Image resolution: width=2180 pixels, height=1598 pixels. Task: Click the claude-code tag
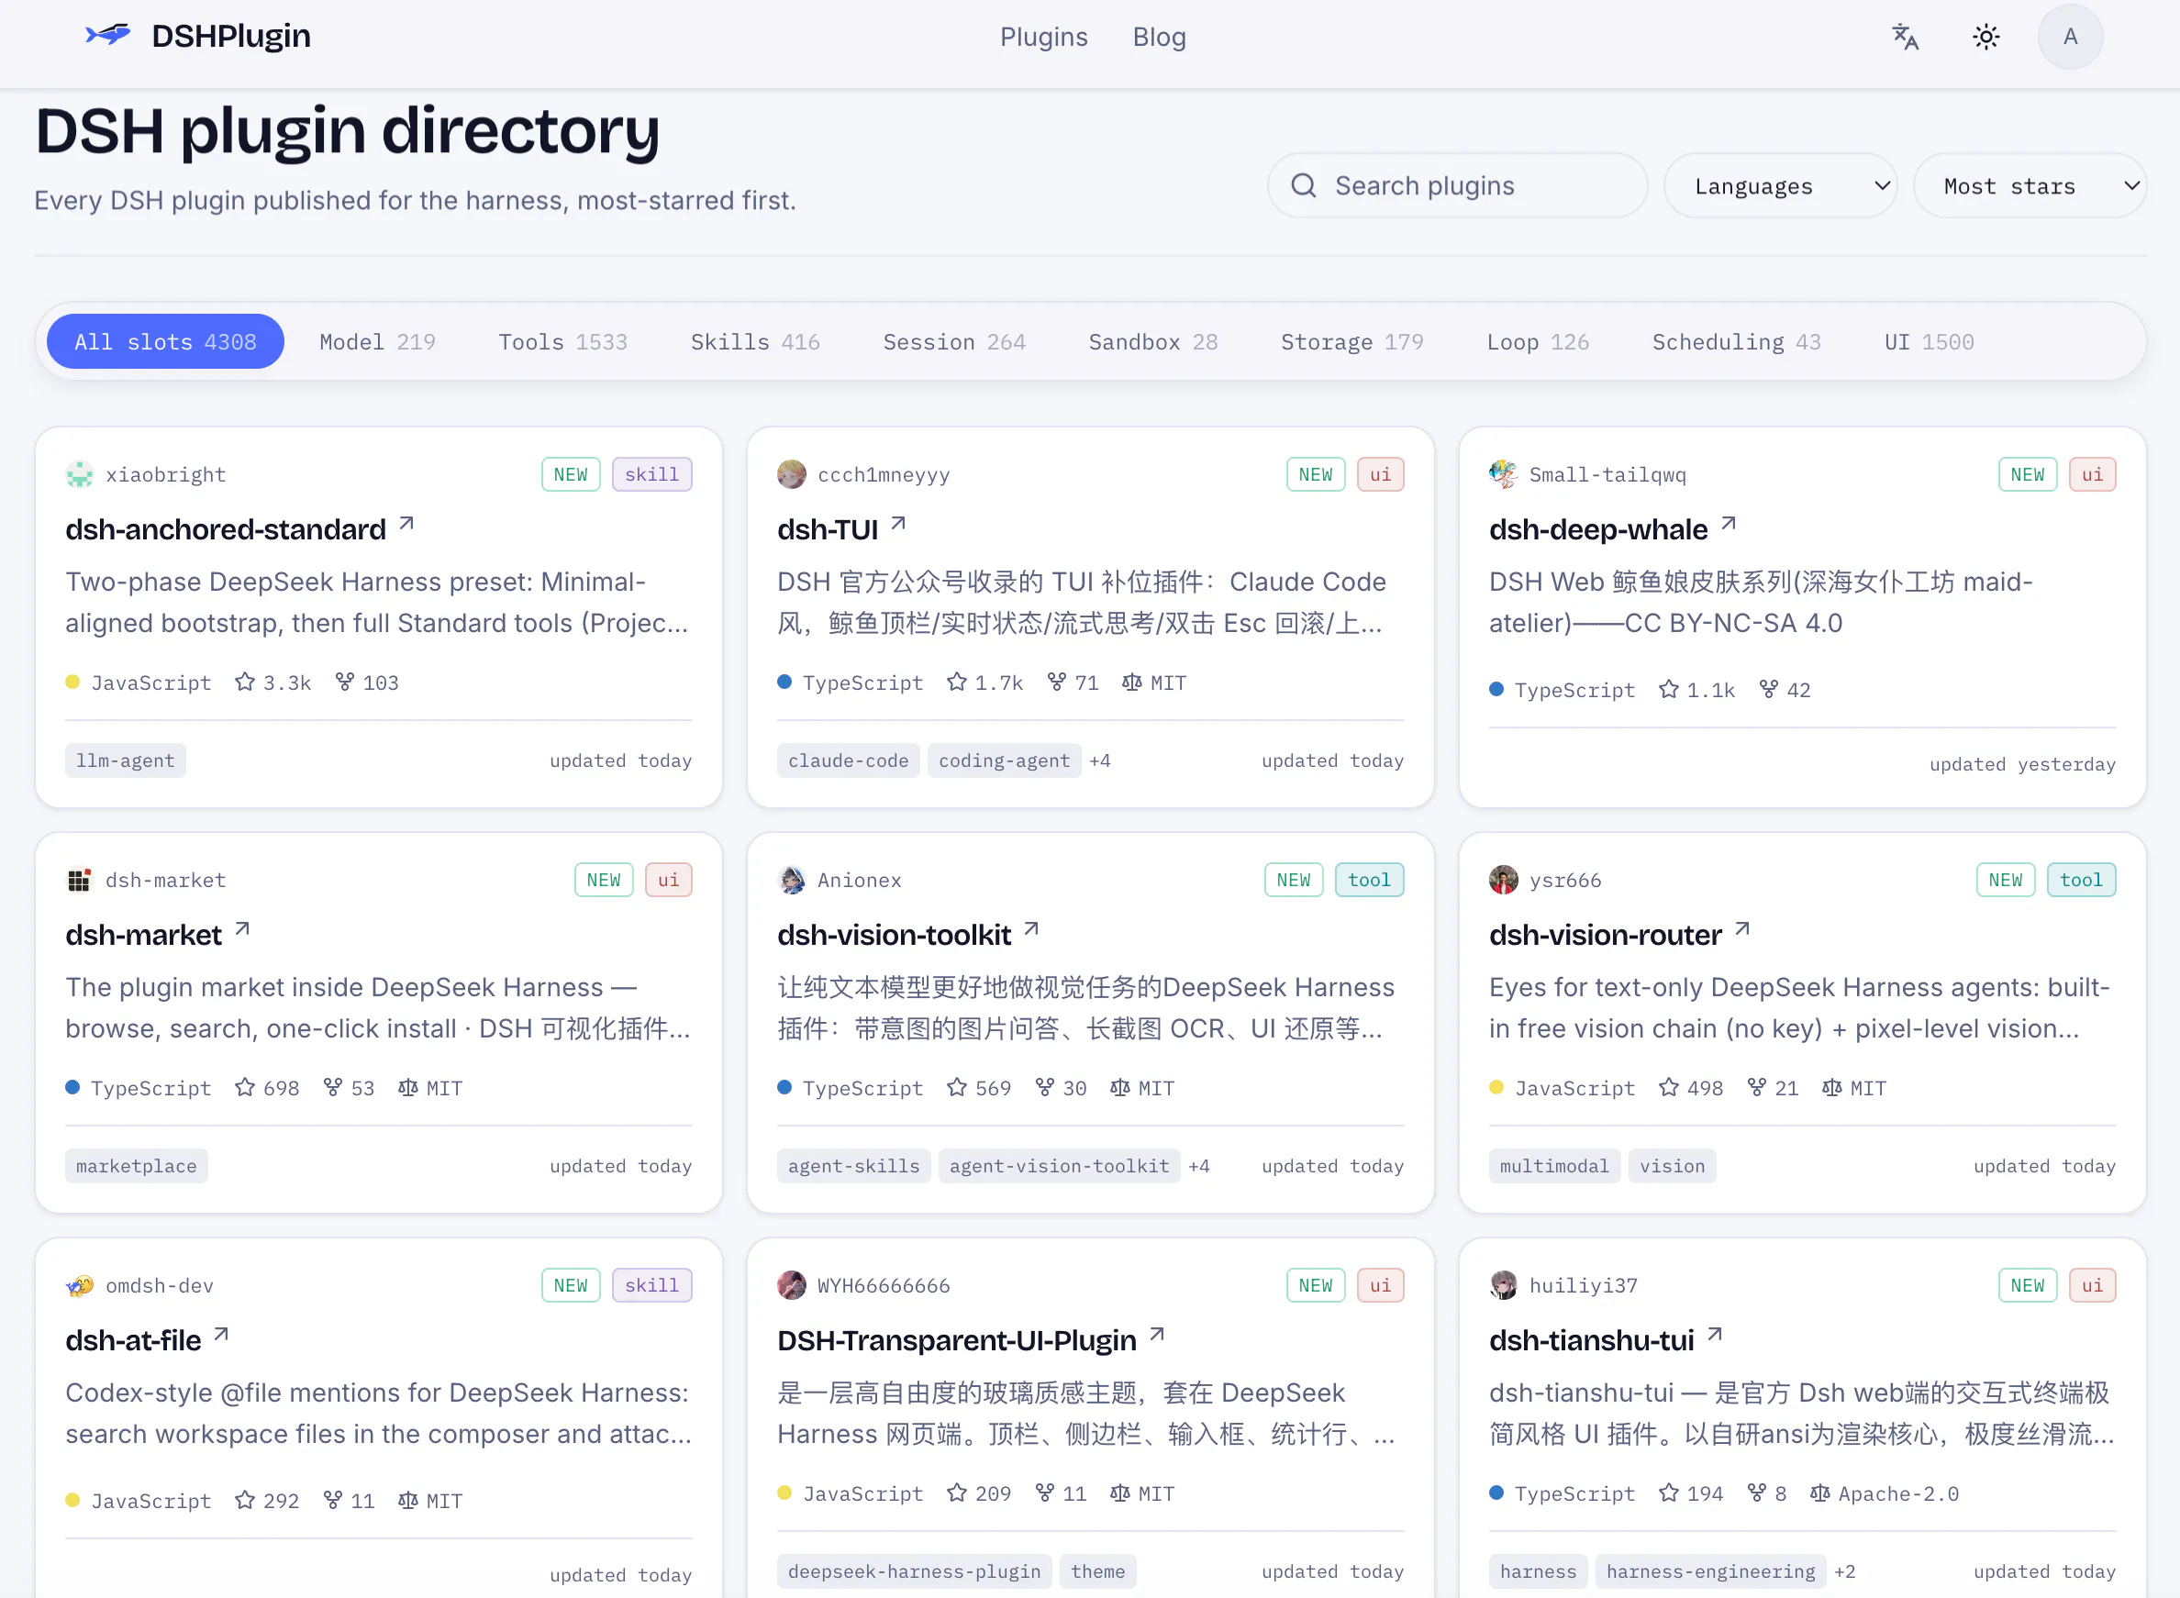click(x=848, y=760)
